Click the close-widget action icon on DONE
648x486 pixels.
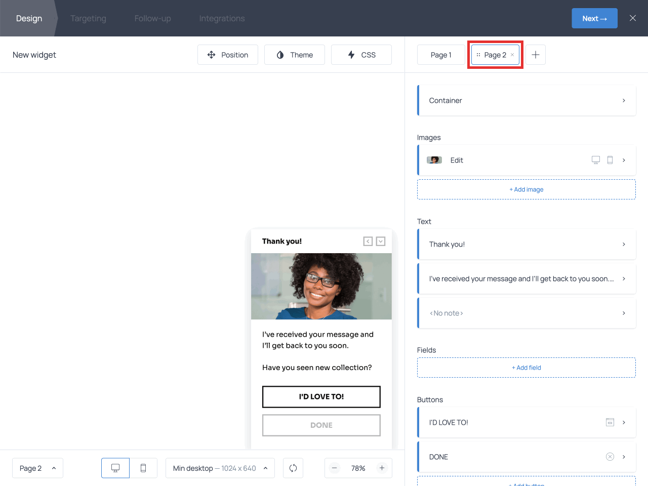[x=610, y=456]
